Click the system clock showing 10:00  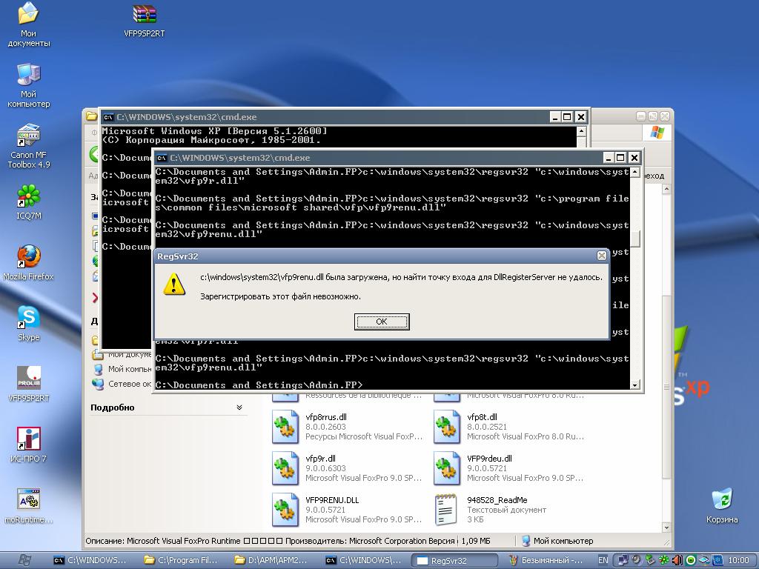(739, 560)
